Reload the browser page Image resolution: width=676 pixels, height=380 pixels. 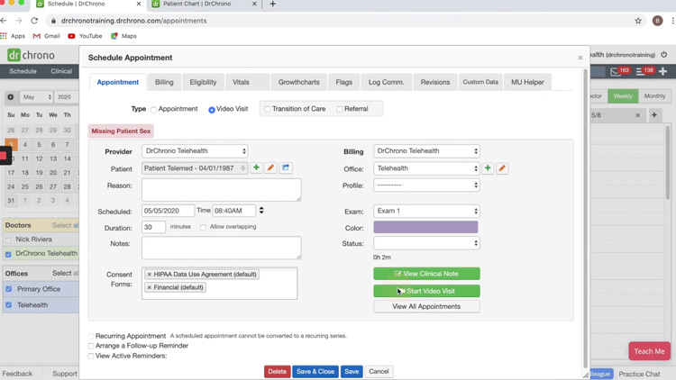(x=34, y=21)
